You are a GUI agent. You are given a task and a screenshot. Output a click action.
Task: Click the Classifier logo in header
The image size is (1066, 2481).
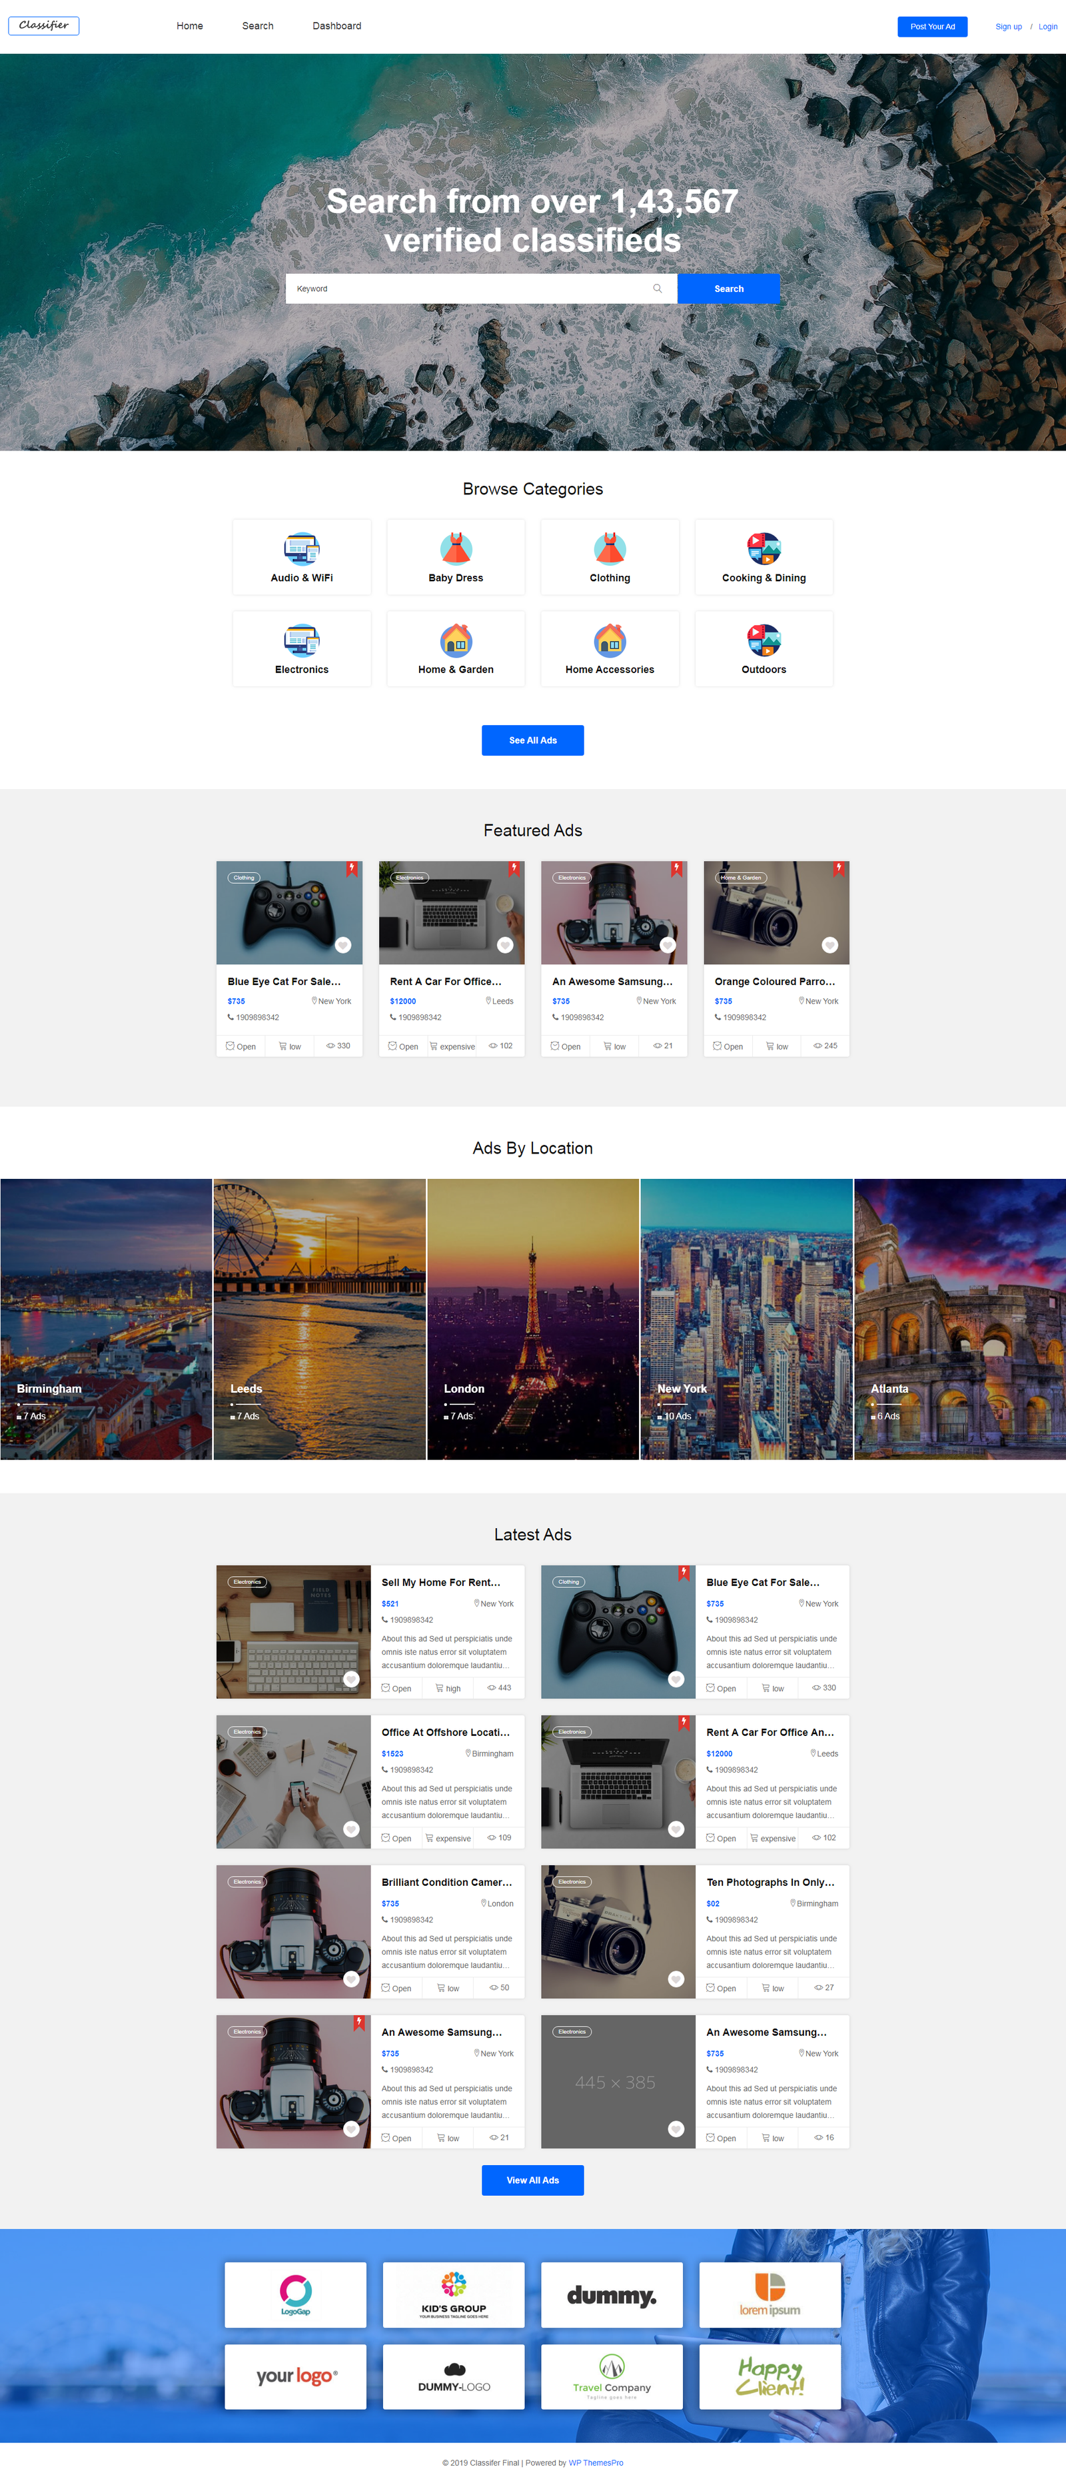44,26
